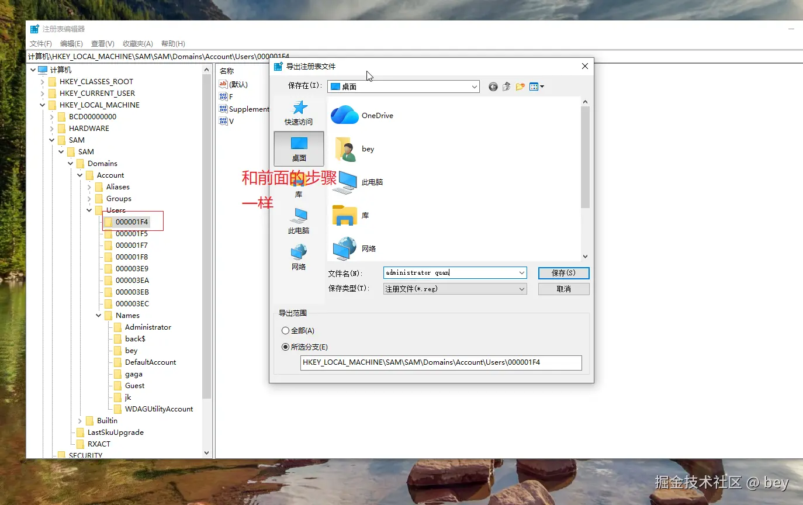The width and height of the screenshot is (803, 505).
Task: Collapse the Names key
Action: (x=99, y=316)
